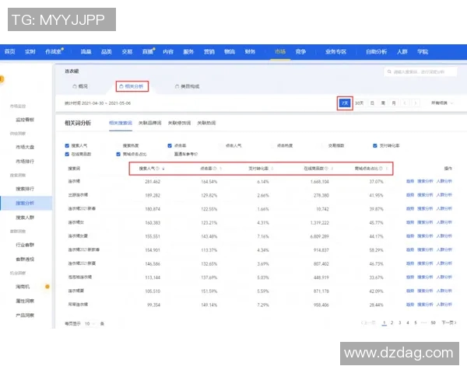This screenshot has height=373, width=467.
Task: Select the 7天 date range button
Action: (344, 103)
